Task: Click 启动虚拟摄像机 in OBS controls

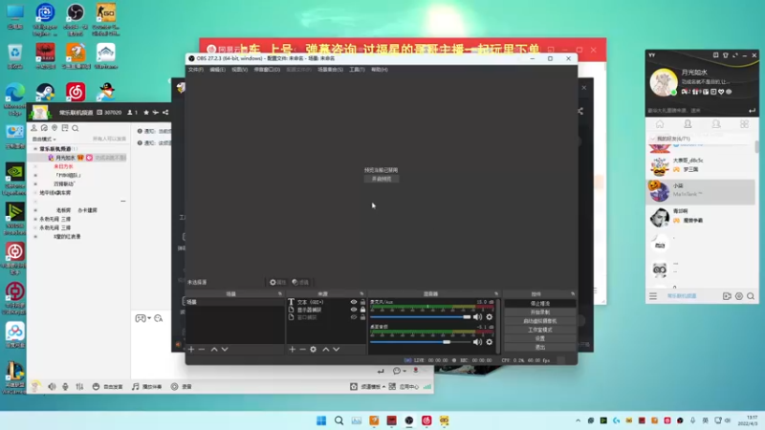Action: tap(539, 321)
